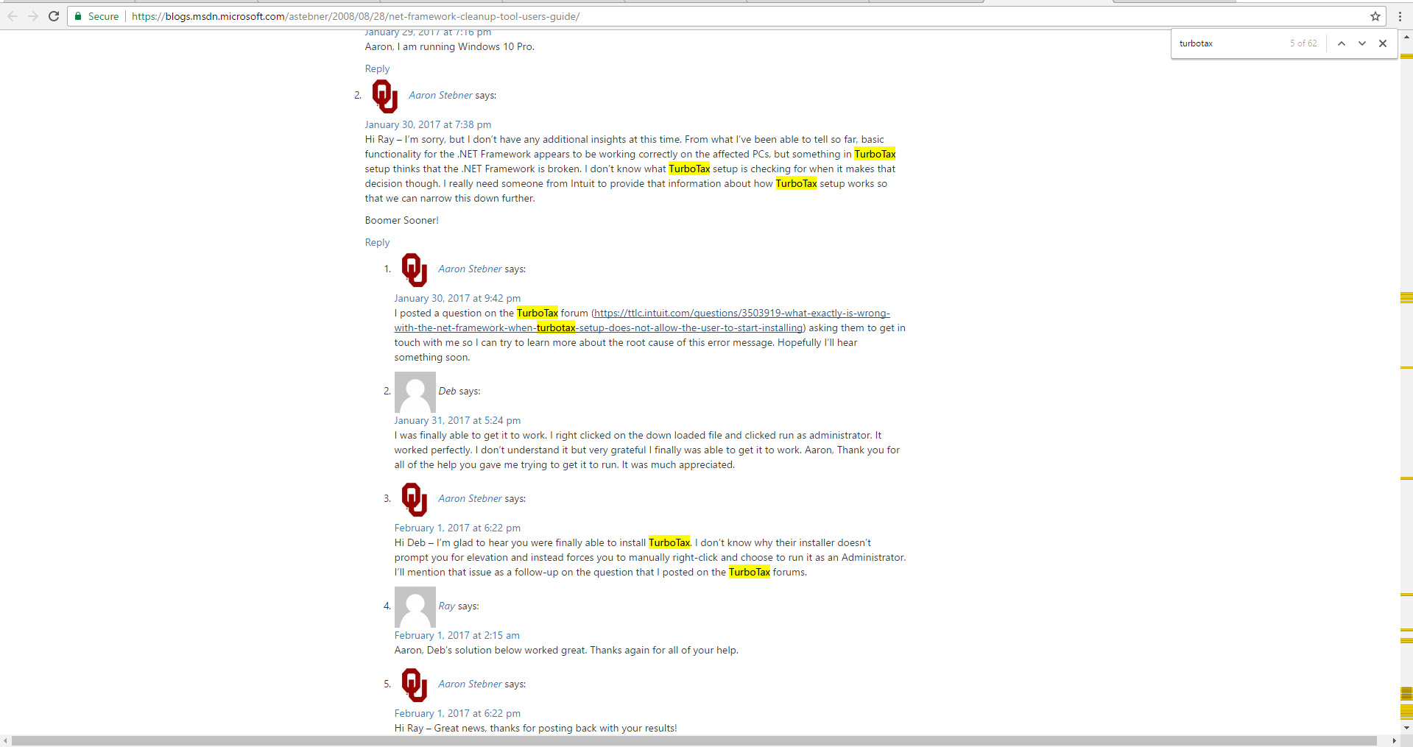The width and height of the screenshot is (1413, 747).
Task: Open Chrome three-dot menu
Action: click(x=1400, y=16)
